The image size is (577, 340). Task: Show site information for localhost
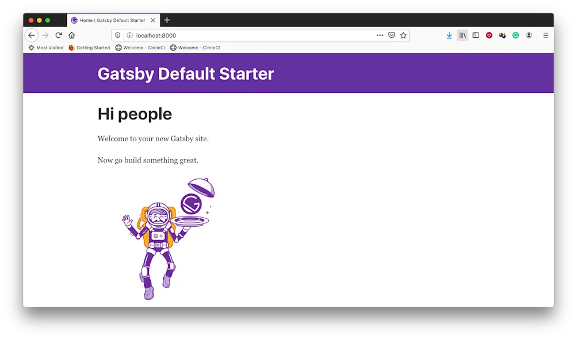coord(129,35)
